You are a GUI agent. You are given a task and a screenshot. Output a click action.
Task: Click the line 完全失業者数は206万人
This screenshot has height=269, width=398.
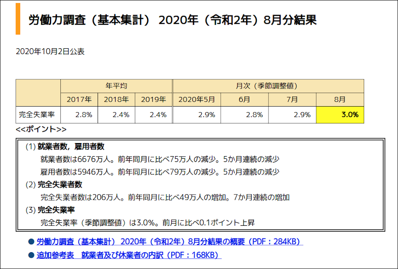[x=165, y=197]
